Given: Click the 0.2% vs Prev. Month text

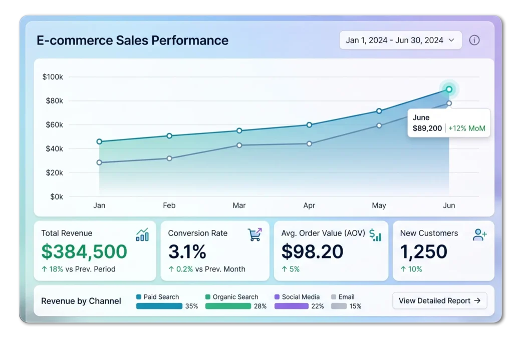Looking at the screenshot, I should click(211, 269).
